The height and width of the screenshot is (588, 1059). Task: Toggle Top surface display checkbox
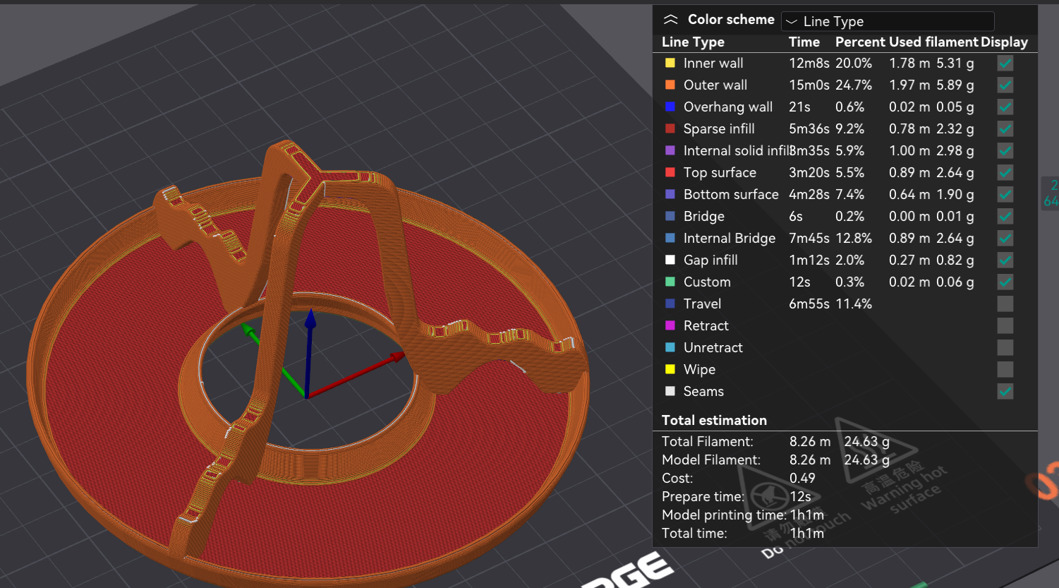(1005, 173)
